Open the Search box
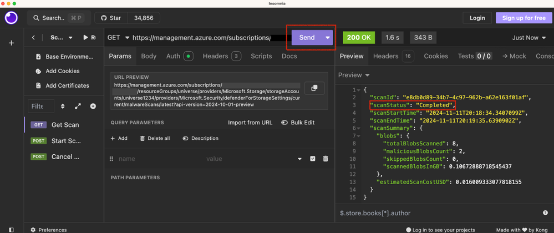Viewport: 554px width, 233px height. click(x=59, y=18)
